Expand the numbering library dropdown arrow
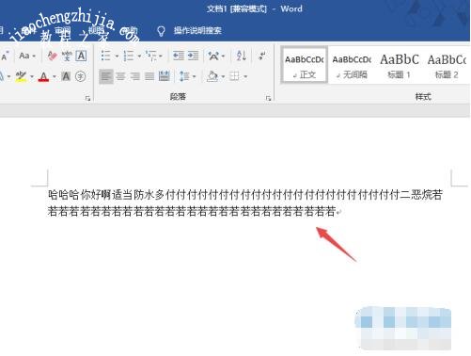471x356 pixels. point(139,57)
